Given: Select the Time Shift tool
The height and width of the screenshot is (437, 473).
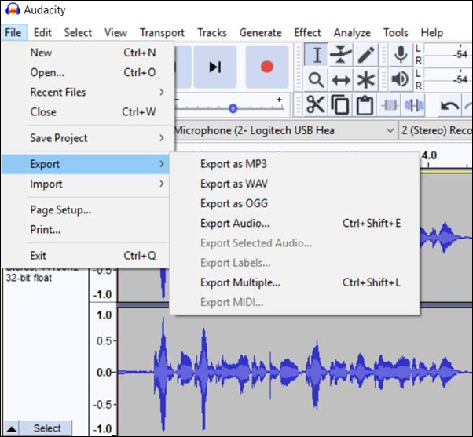Looking at the screenshot, I should tap(341, 80).
